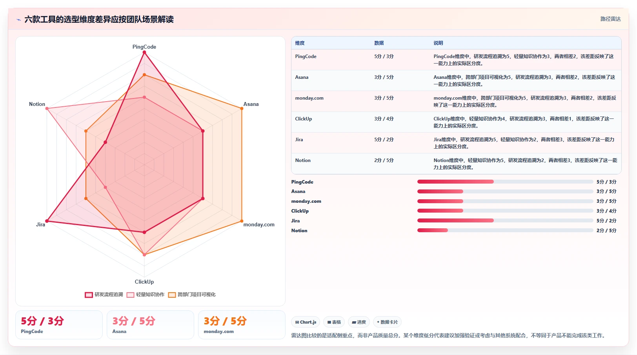
Task: Click the Notion description text in table
Action: [525, 164]
